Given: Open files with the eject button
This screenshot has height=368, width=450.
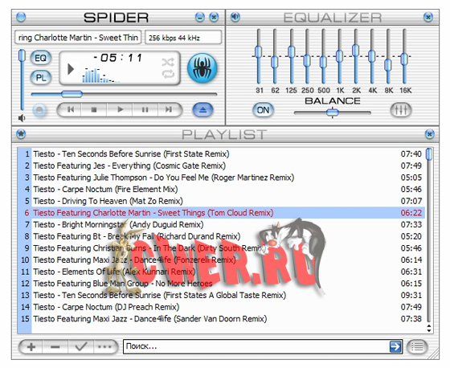Looking at the screenshot, I should (x=202, y=110).
